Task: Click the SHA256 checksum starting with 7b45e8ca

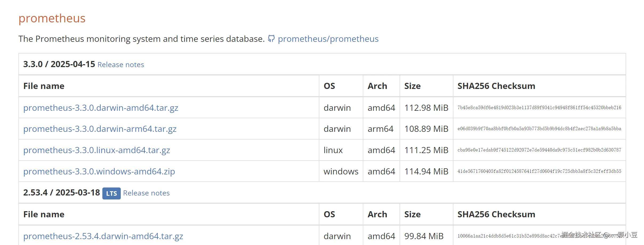Action: click(x=539, y=108)
